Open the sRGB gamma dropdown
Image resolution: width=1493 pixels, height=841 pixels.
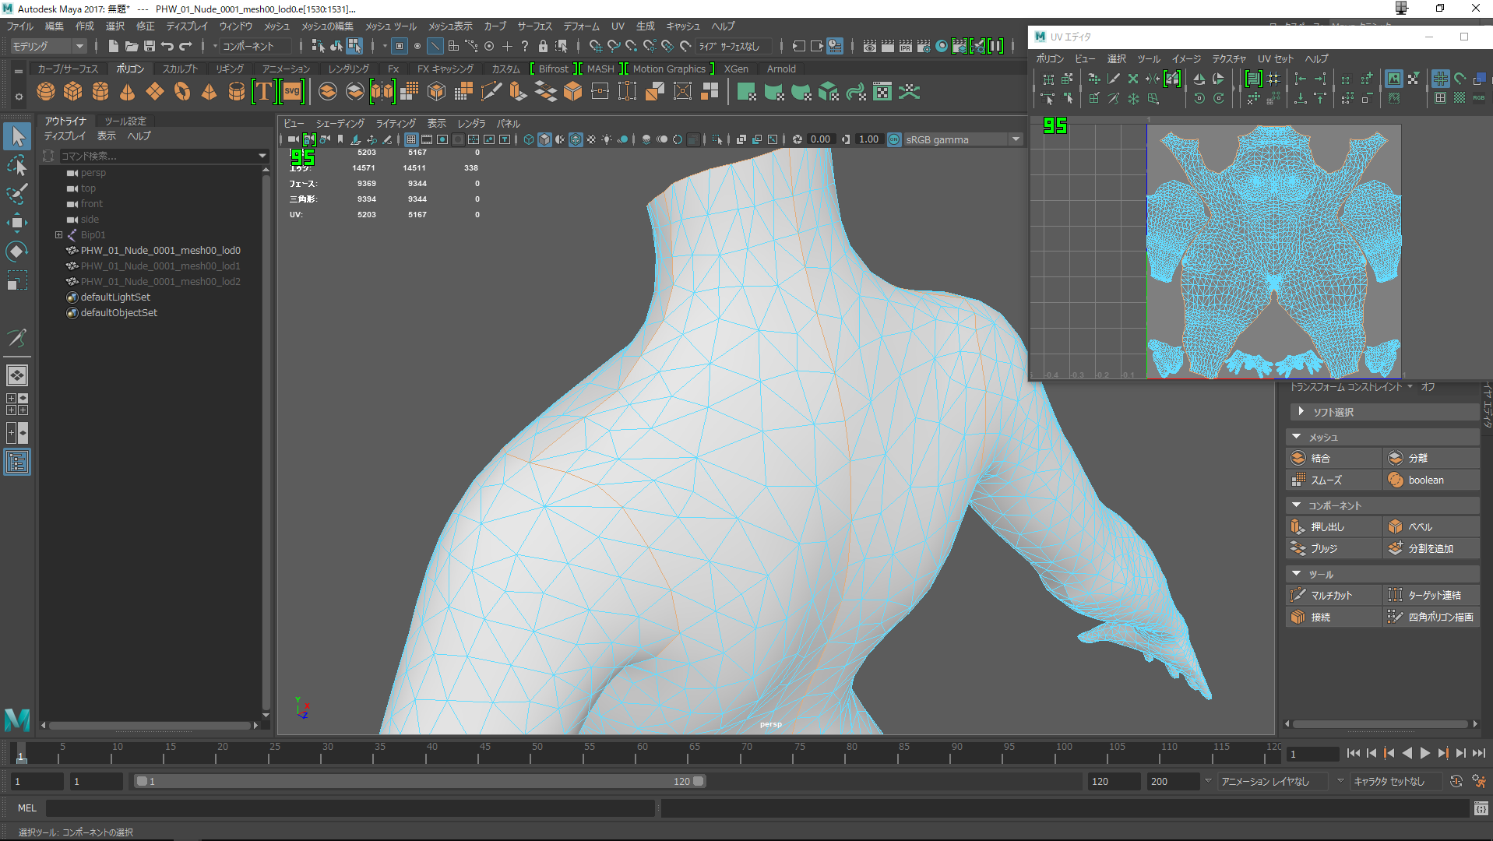pos(1016,139)
